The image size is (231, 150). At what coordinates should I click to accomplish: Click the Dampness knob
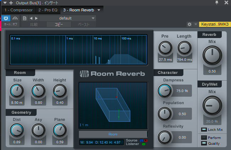click(165, 91)
